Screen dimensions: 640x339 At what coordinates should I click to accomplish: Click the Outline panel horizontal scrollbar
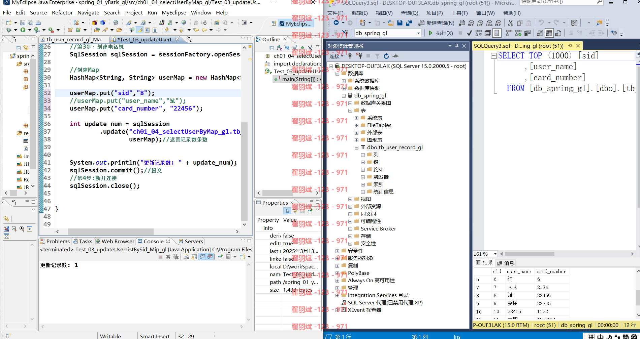pos(278,193)
